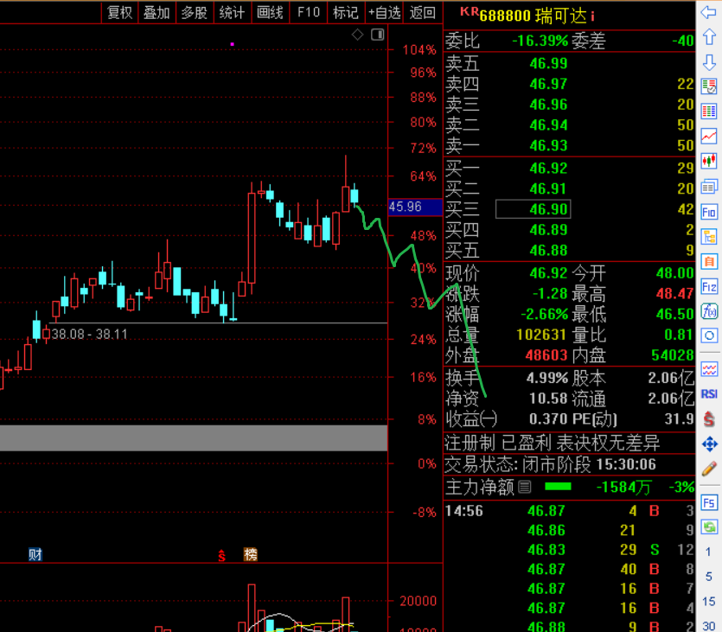The height and width of the screenshot is (632, 722).
Task: Open the stacked windows sidebar icon
Action: (709, 187)
